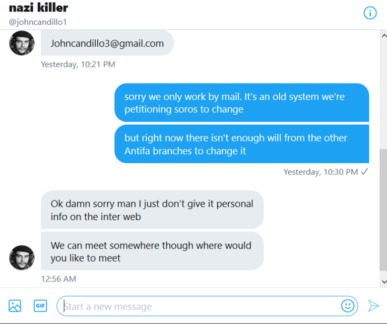Open the @johncandillo1 profile handle
The width and height of the screenshot is (387, 324).
pyautogui.click(x=38, y=22)
